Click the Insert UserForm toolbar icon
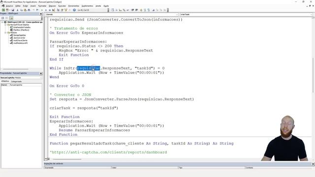 (7, 10)
